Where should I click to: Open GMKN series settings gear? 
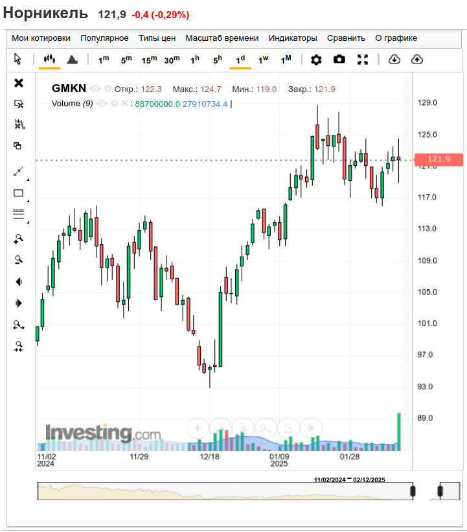108,89
